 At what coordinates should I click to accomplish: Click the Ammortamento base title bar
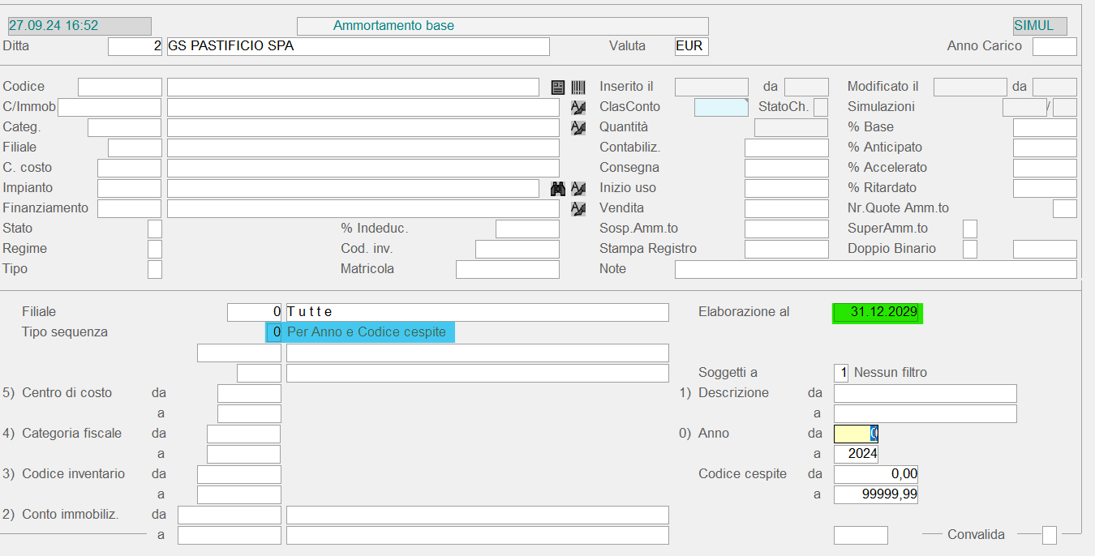point(502,26)
